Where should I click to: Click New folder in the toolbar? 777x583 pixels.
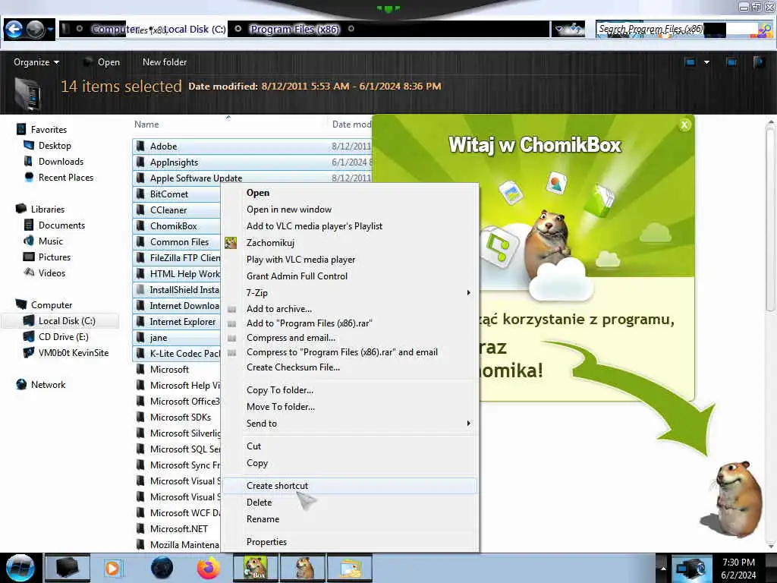point(165,62)
